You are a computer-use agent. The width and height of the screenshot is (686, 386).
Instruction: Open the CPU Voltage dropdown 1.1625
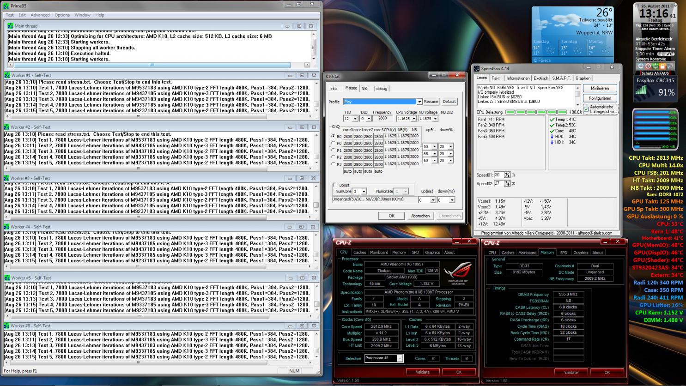click(413, 119)
